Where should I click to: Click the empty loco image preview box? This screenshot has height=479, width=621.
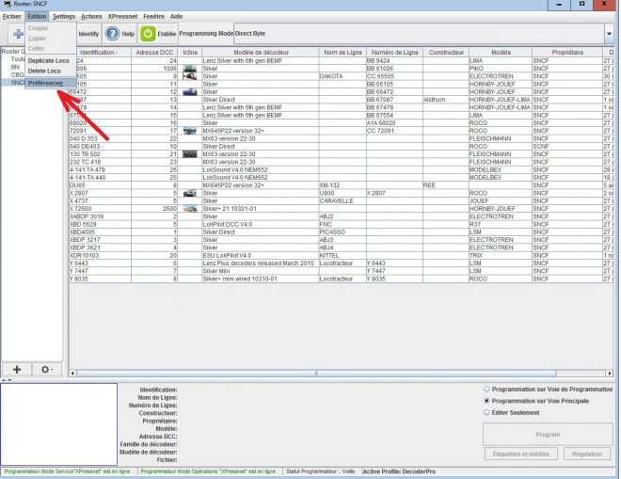tap(58, 423)
